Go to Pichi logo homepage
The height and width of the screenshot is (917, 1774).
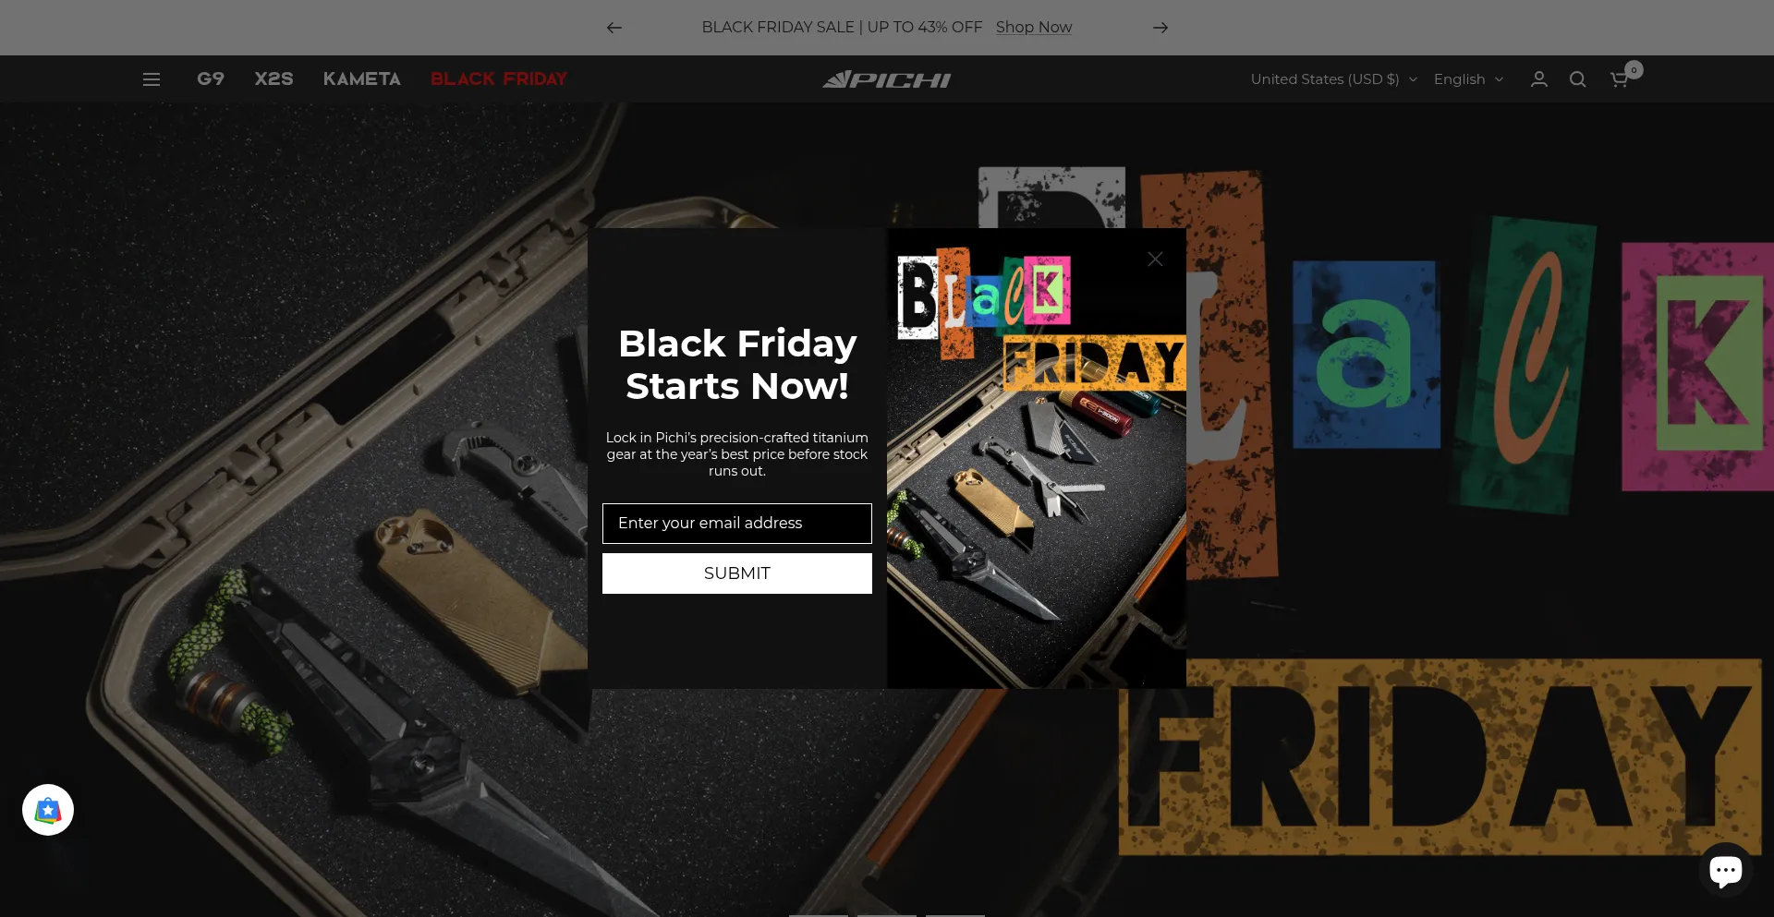pyautogui.click(x=887, y=79)
